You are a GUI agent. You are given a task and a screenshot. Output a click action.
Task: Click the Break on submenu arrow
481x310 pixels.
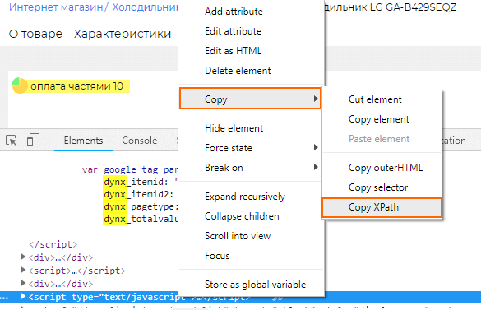coord(316,167)
